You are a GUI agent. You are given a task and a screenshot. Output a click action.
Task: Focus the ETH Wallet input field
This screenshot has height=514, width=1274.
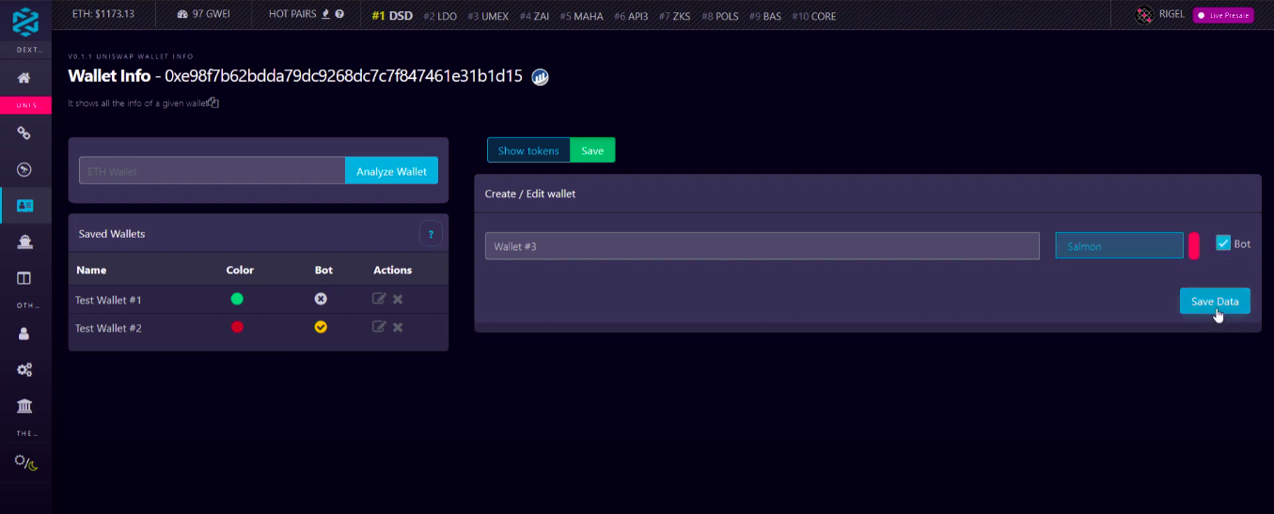(x=212, y=171)
